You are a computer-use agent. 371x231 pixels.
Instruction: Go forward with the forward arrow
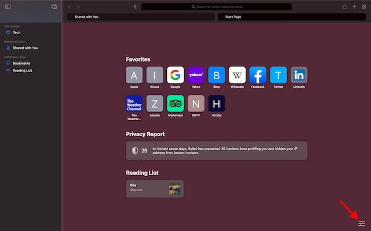pos(78,6)
